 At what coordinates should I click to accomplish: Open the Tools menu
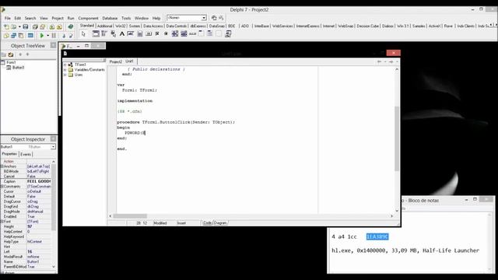coord(126,18)
